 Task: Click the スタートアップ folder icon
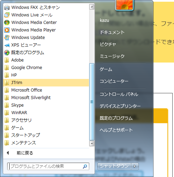[7, 135]
